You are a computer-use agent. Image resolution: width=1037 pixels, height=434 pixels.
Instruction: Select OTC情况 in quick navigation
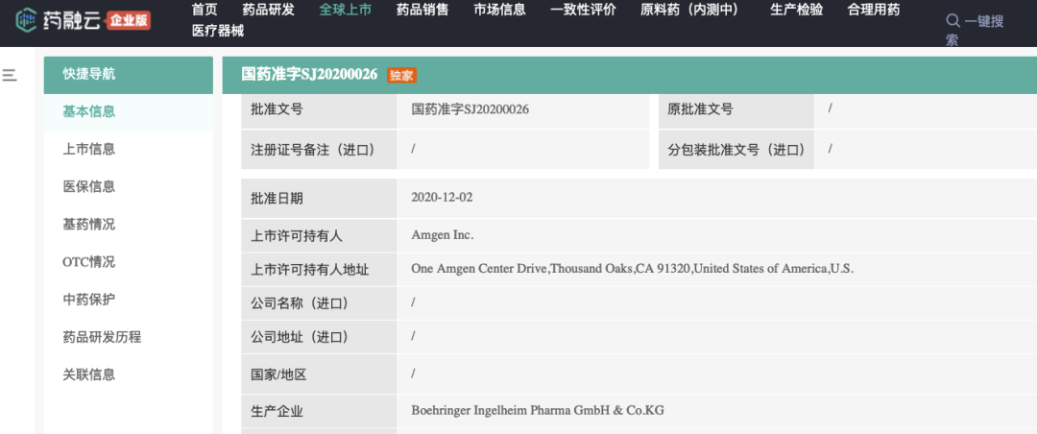click(x=88, y=262)
